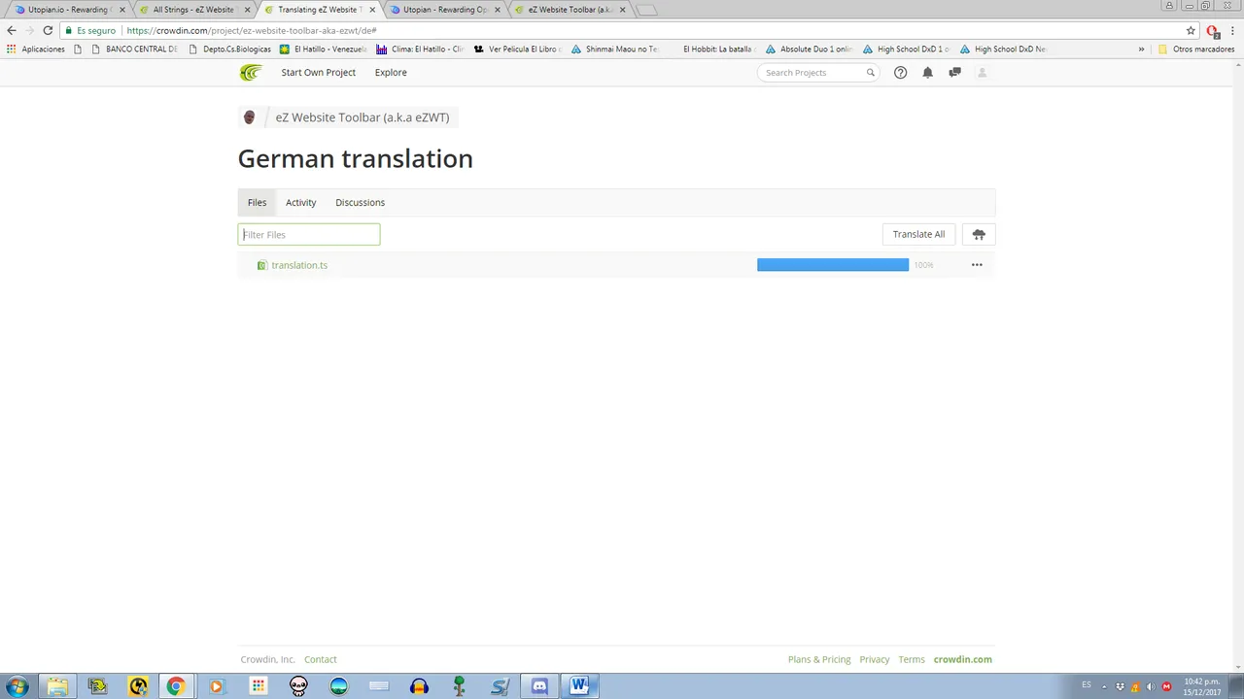This screenshot has height=699, width=1244.
Task: Open the Ver Pelicula El Libro bookmark
Action: pyautogui.click(x=517, y=49)
